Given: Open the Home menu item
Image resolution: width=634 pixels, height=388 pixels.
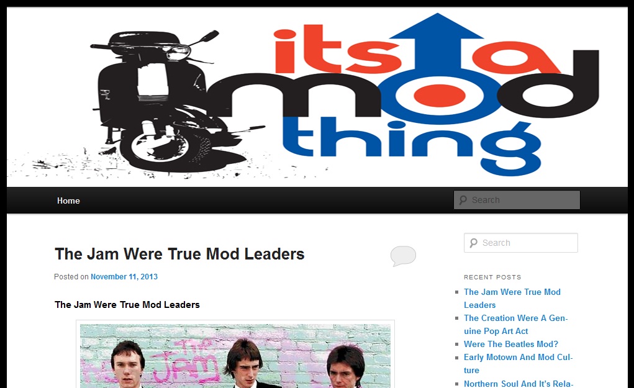Looking at the screenshot, I should 68,201.
